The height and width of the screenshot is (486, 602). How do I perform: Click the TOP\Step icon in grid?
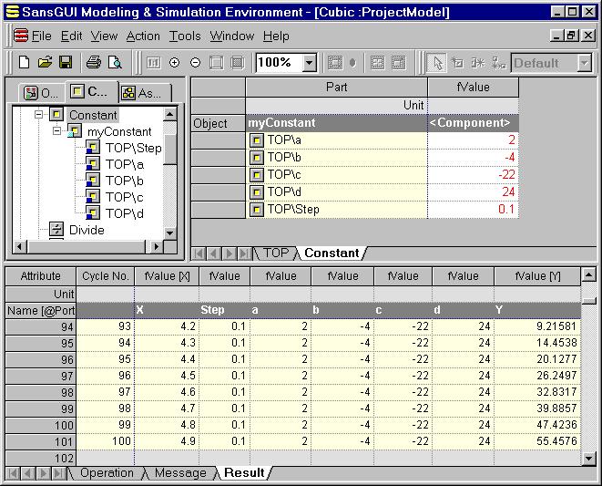coord(257,210)
